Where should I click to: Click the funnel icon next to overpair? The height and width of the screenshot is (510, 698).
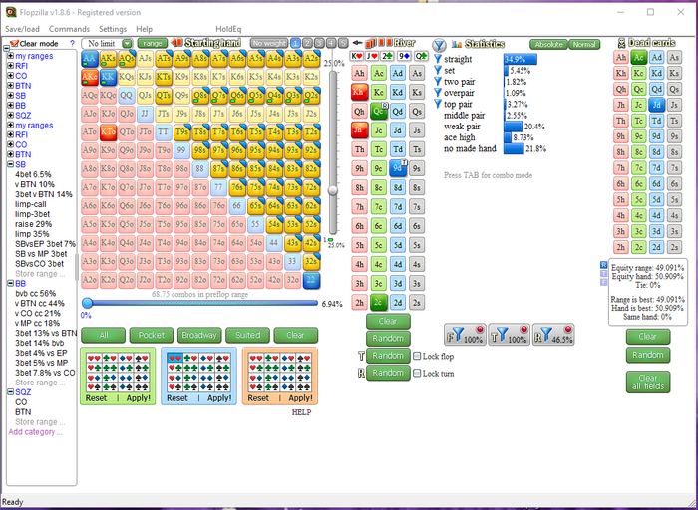tap(438, 93)
